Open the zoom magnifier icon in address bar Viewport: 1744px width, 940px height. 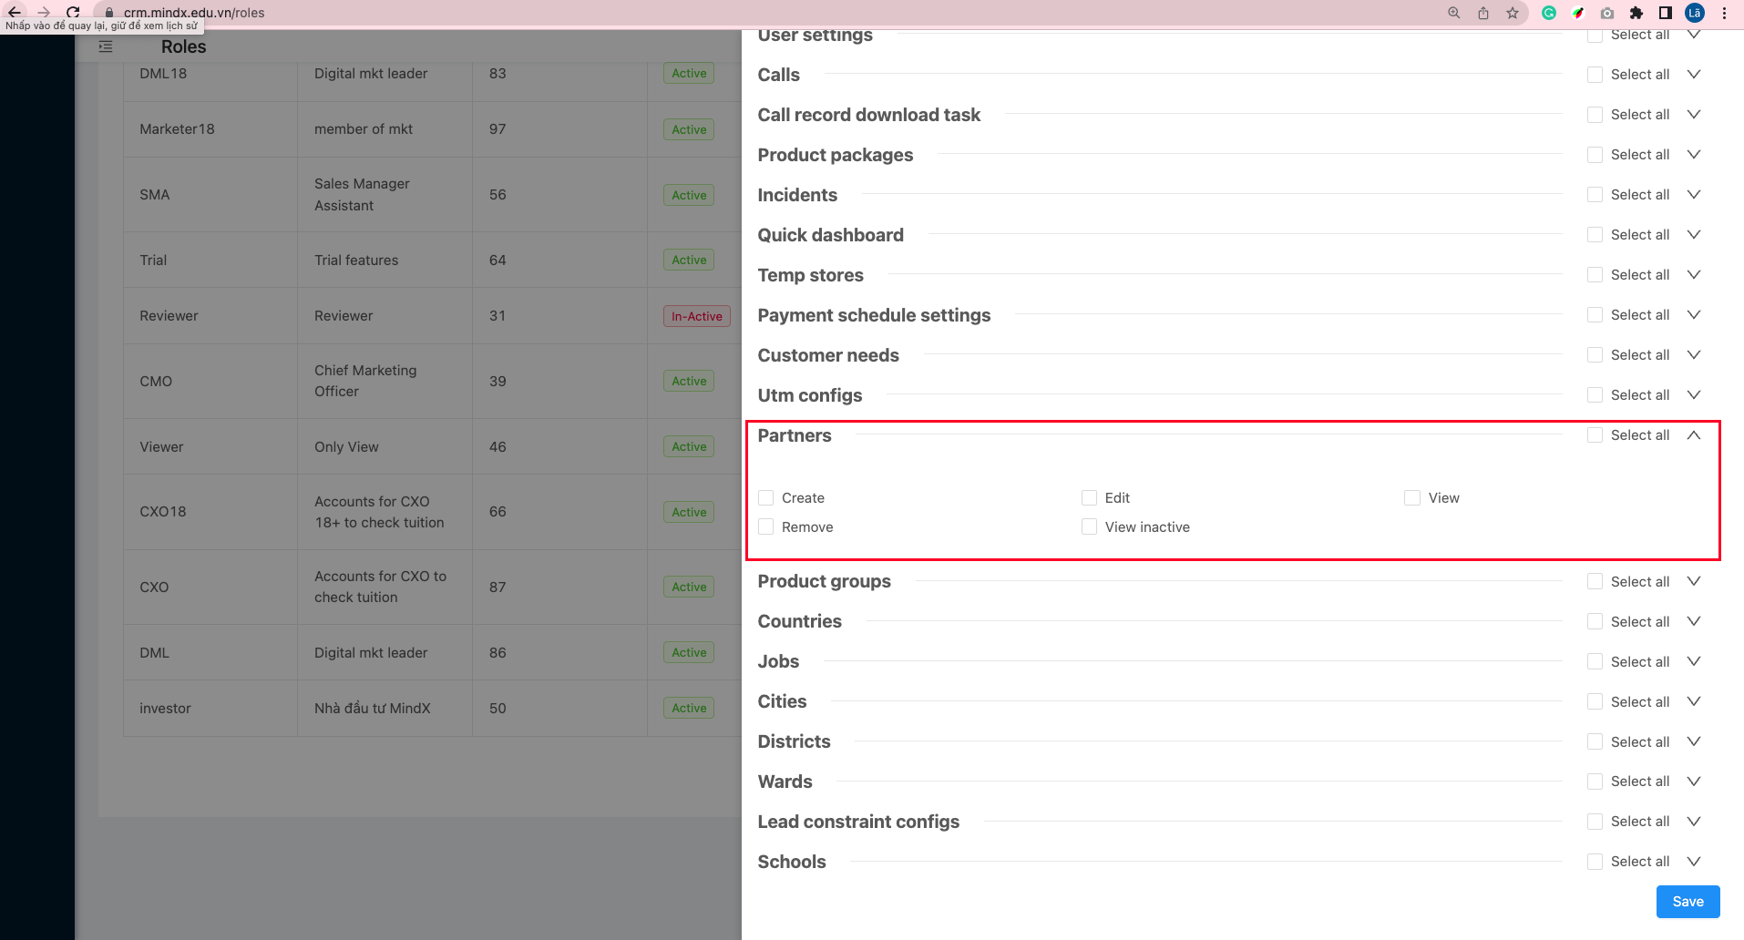coord(1454,13)
